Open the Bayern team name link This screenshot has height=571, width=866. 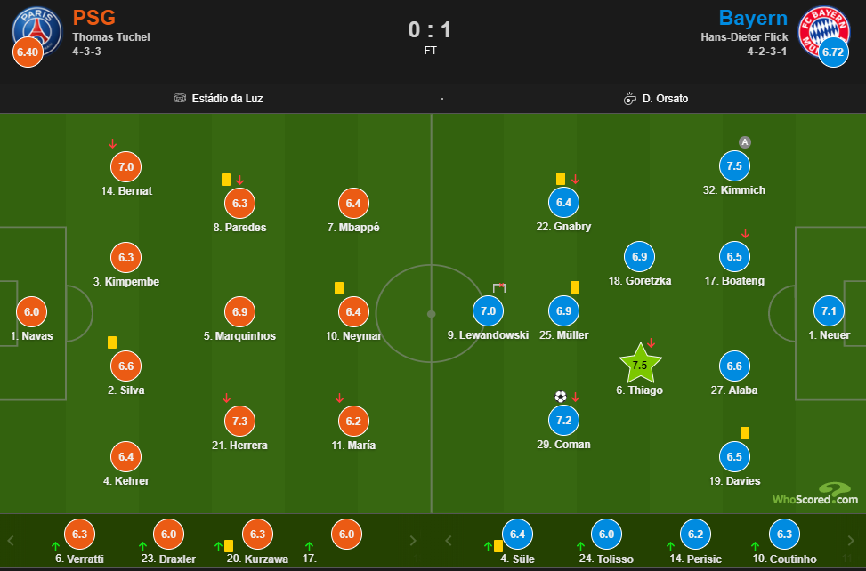click(753, 18)
